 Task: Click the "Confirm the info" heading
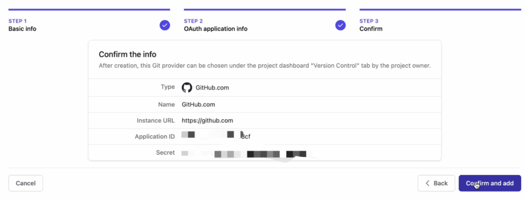pyautogui.click(x=127, y=54)
